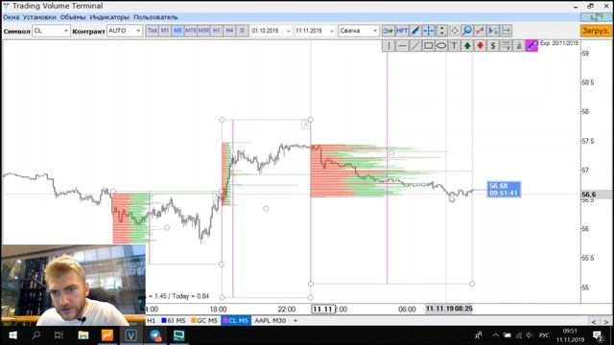Open Telegram from taskbar
This screenshot has width=614, height=345.
155,335
